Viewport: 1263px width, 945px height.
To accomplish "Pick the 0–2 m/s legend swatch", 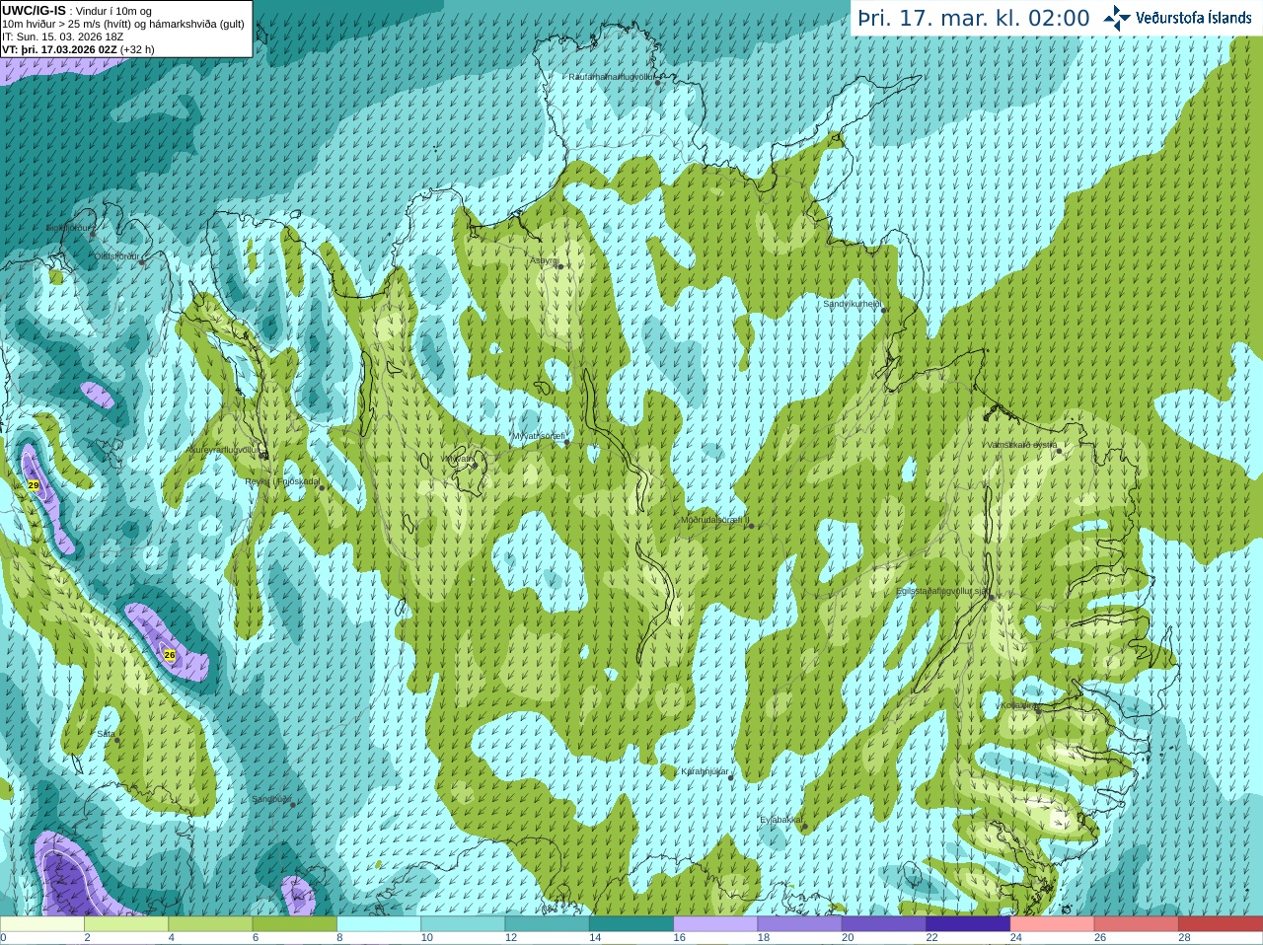I will (41, 924).
